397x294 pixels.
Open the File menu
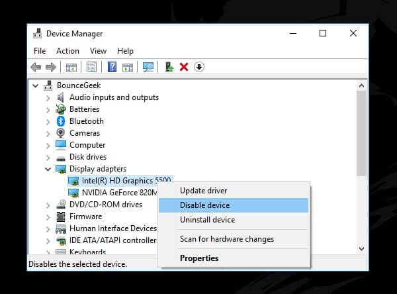40,51
